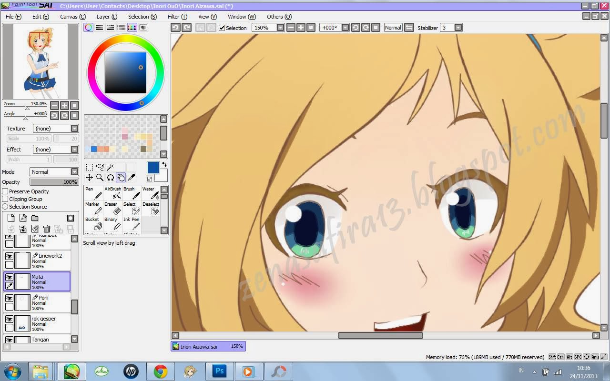
Task: Open the rotation angle dropdown
Action: [x=345, y=28]
